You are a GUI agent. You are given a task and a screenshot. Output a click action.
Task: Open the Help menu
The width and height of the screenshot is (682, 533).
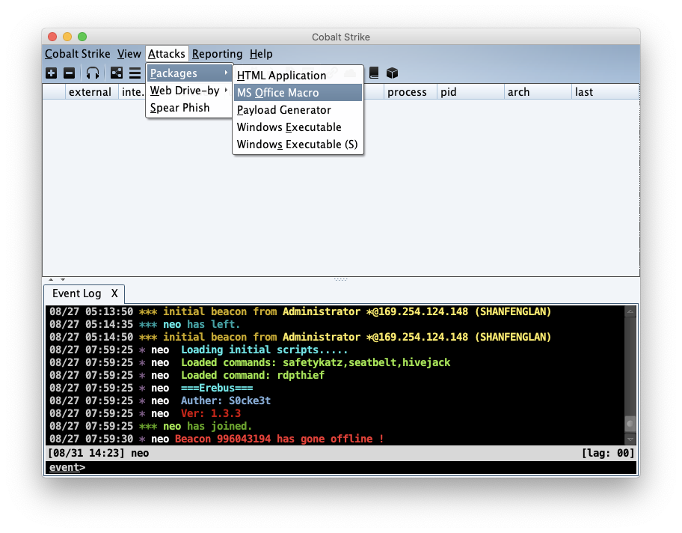click(261, 54)
